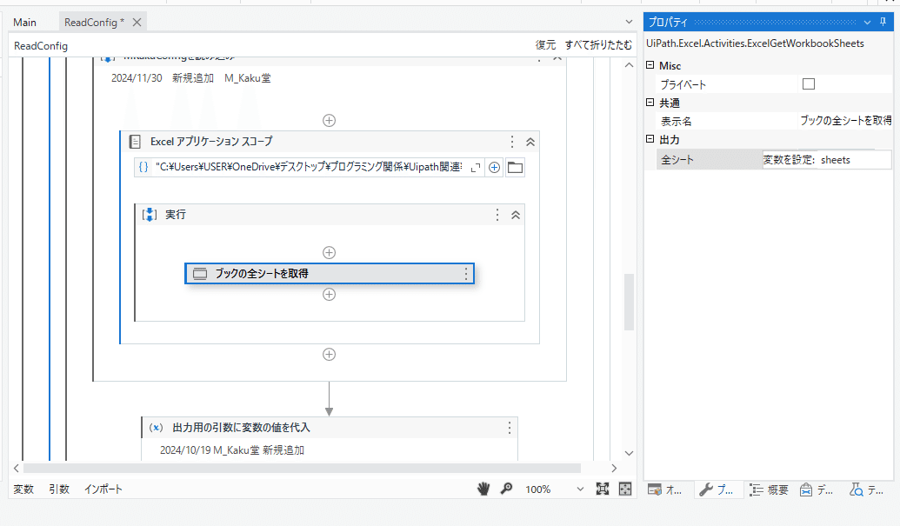Collapse the Excel Application Scope activity

[530, 142]
